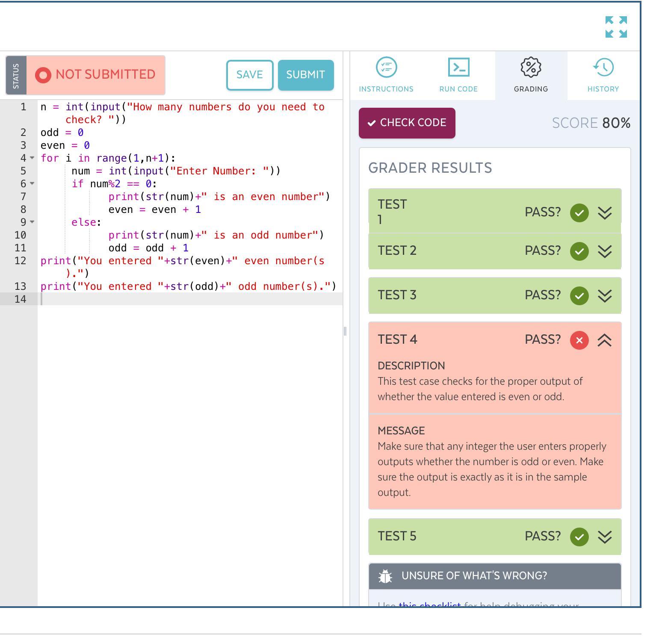Open the Run Code terminal icon

(458, 68)
